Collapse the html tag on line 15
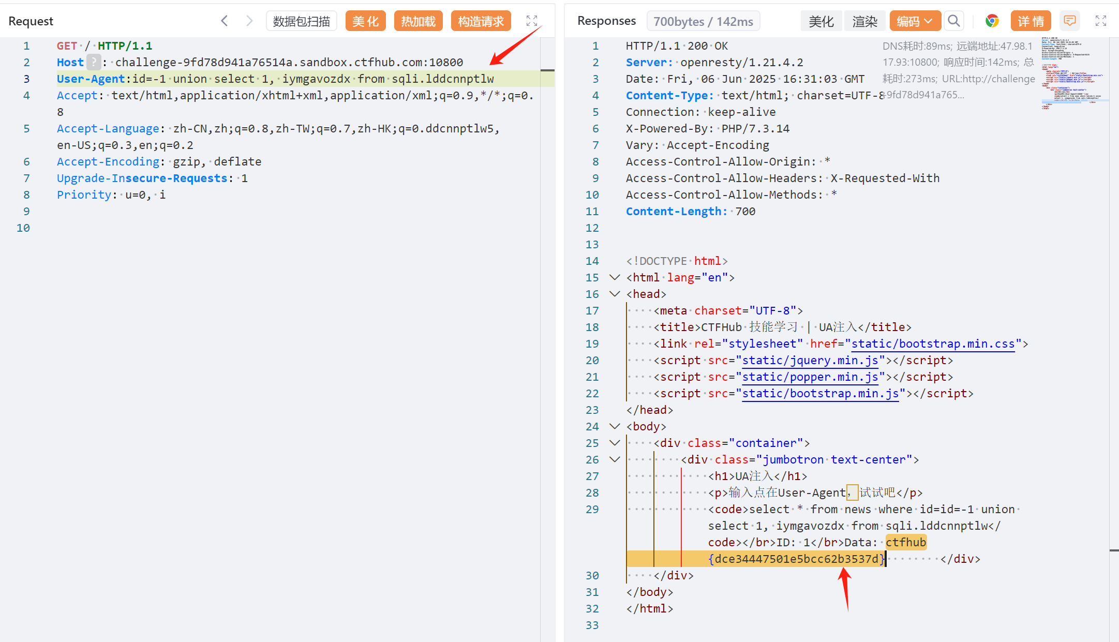This screenshot has height=642, width=1119. point(615,277)
